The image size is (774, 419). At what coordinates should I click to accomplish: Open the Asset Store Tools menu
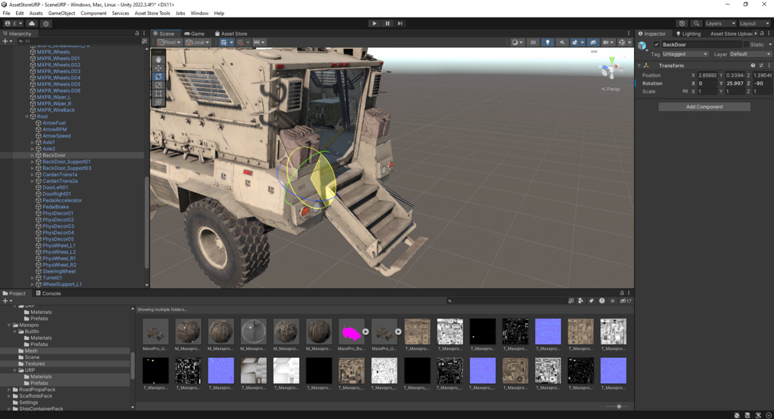152,13
